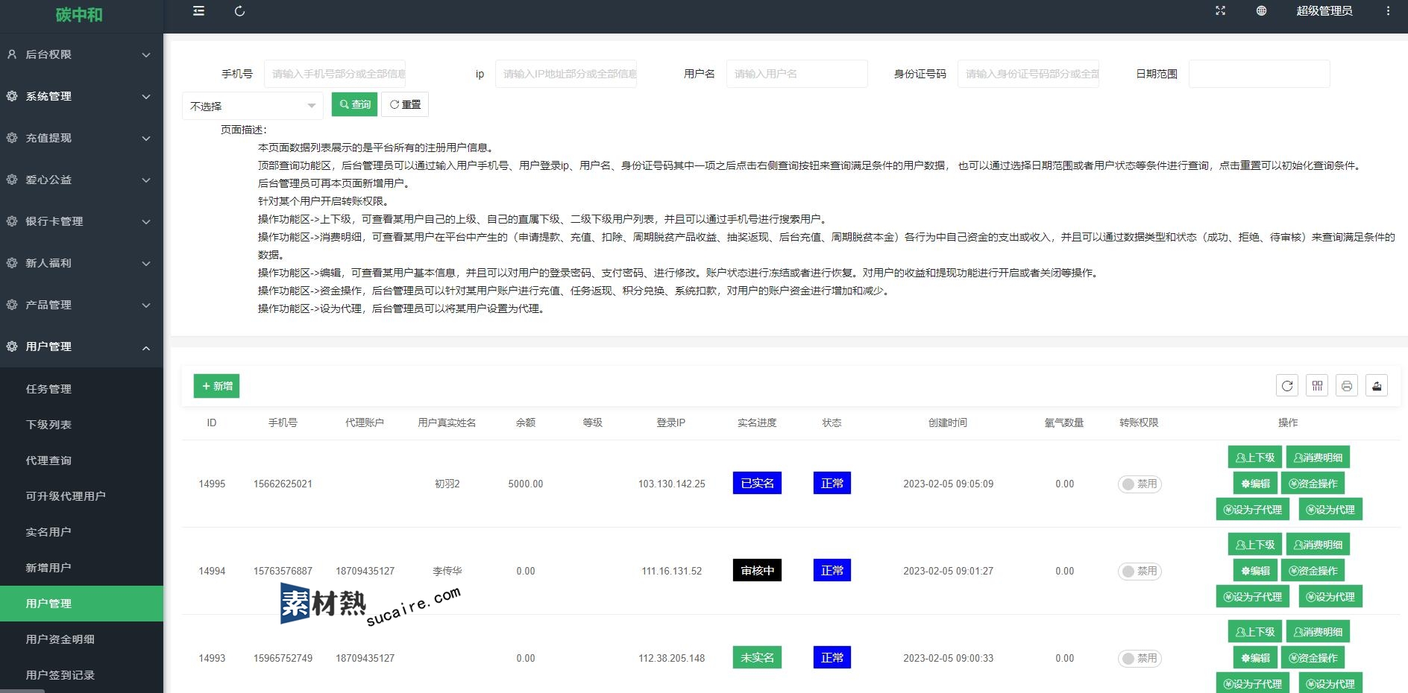Viewport: 1408px width, 693px height.
Task: Click 编辑 for user 14994
Action: 1255,571
